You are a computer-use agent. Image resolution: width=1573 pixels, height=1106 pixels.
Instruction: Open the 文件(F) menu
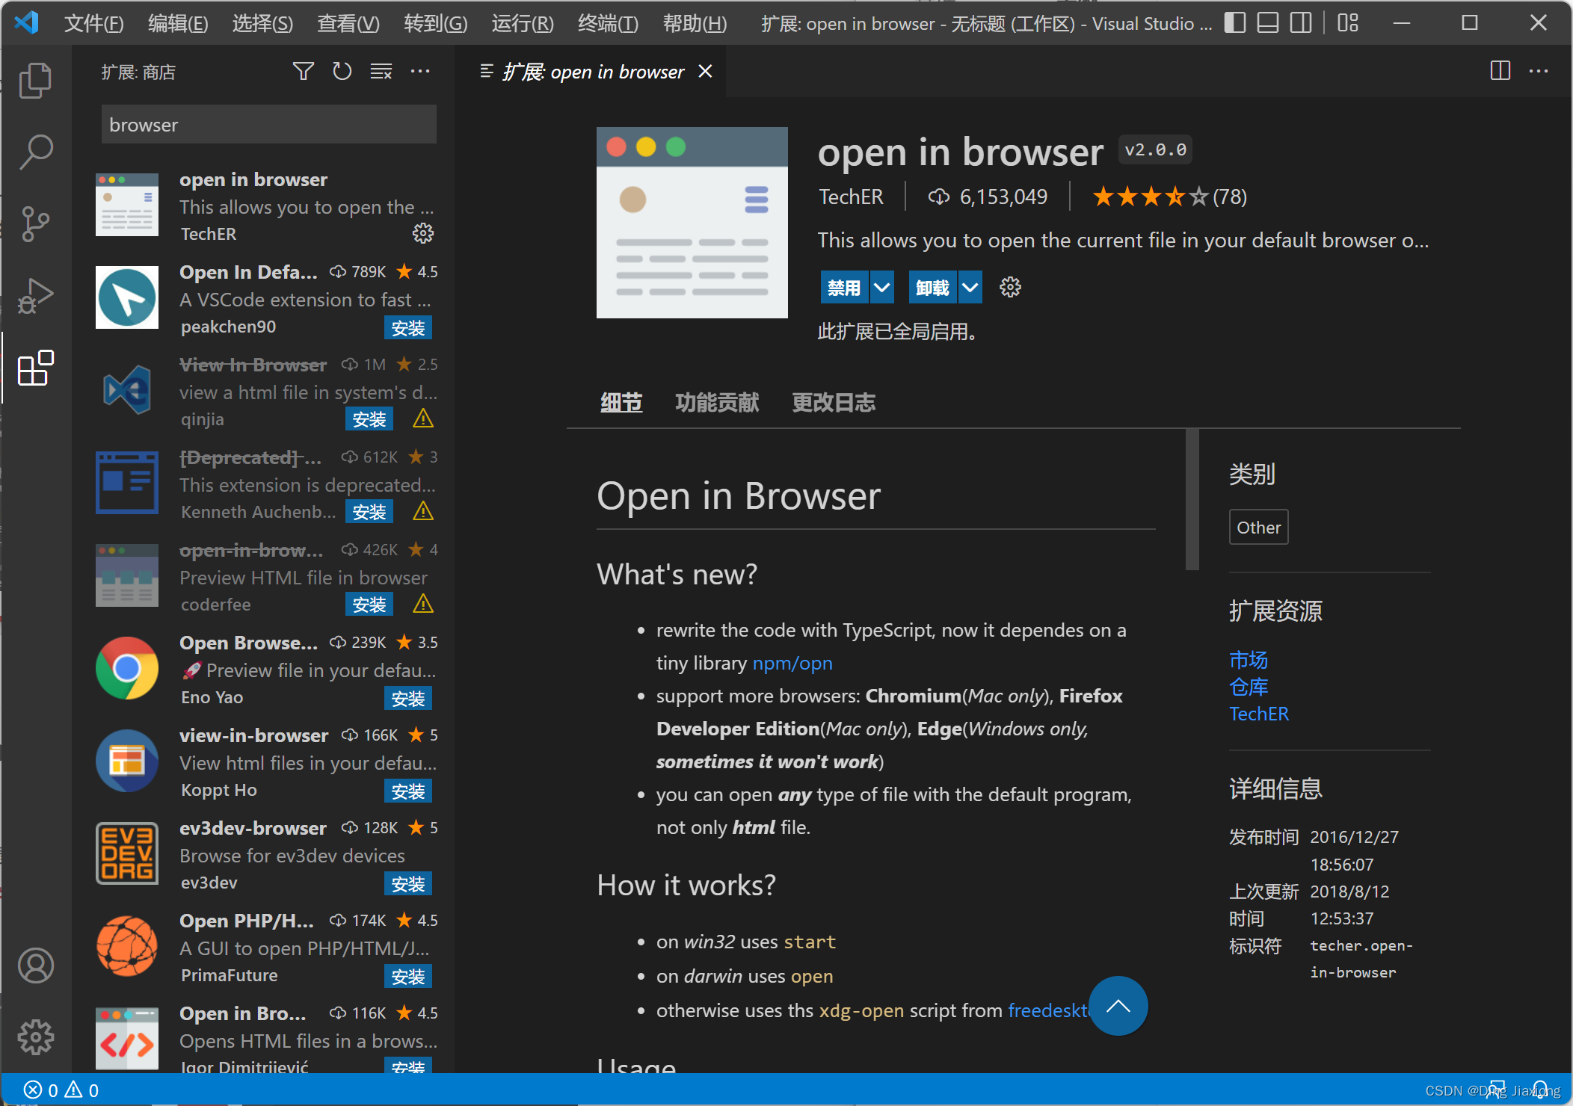coord(93,23)
